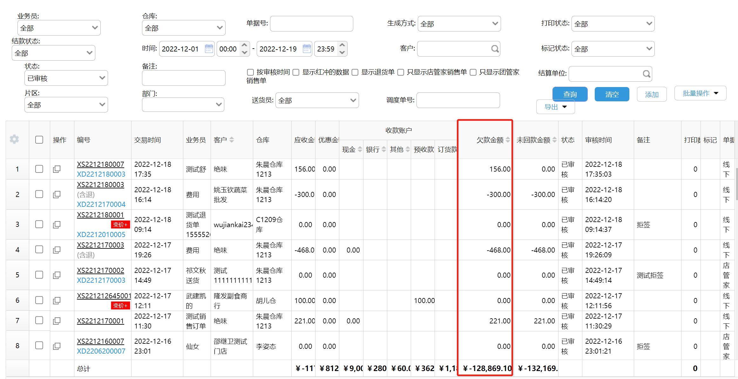Copy order XS2212170002 via row icon
The width and height of the screenshot is (738, 379).
click(57, 275)
